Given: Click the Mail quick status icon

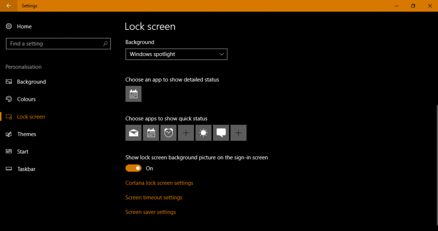Looking at the screenshot, I should coord(133,133).
